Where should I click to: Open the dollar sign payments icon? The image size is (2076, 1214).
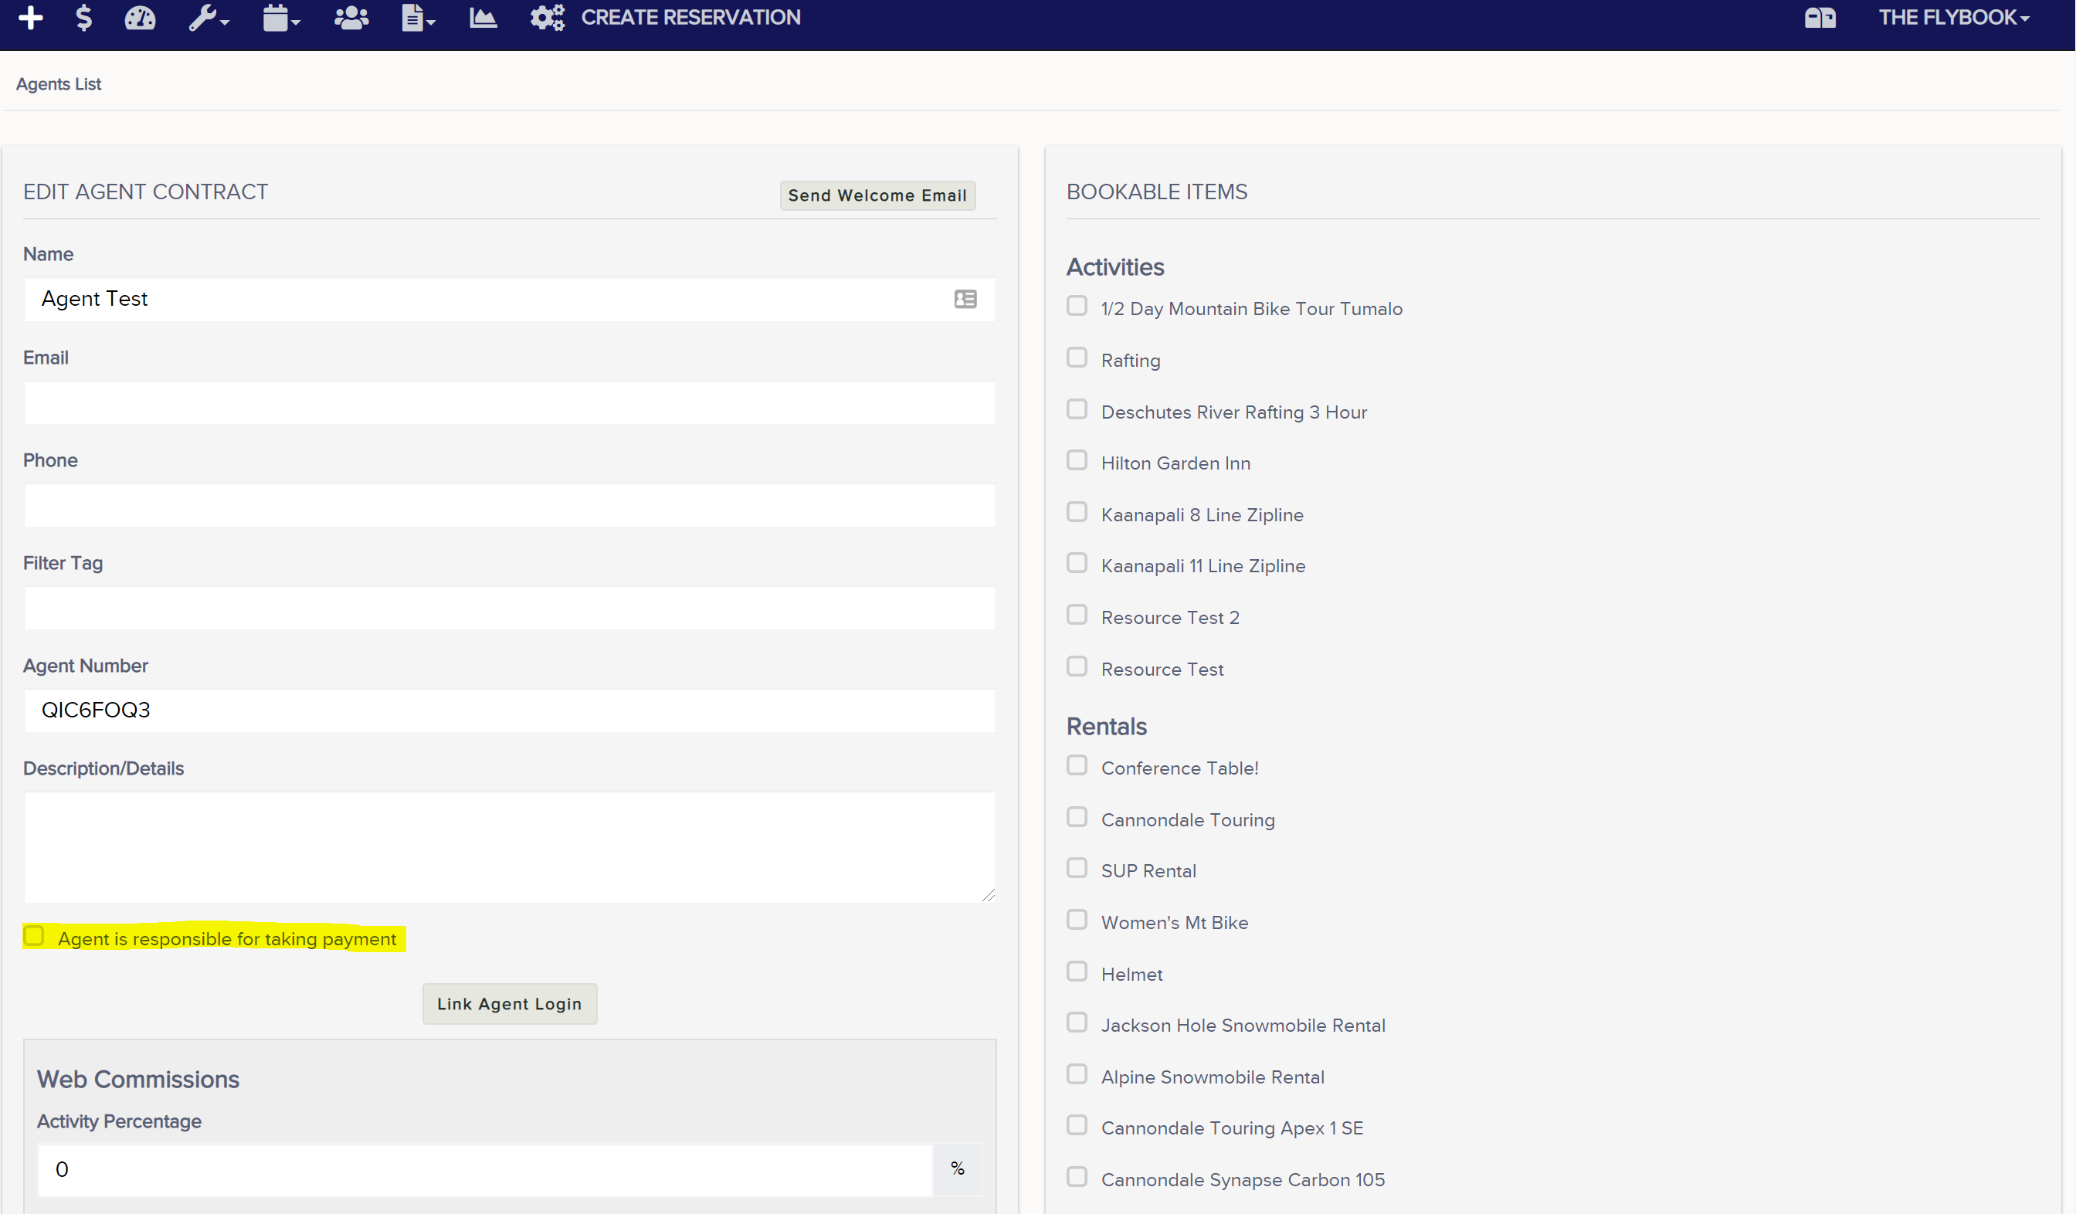pos(83,17)
